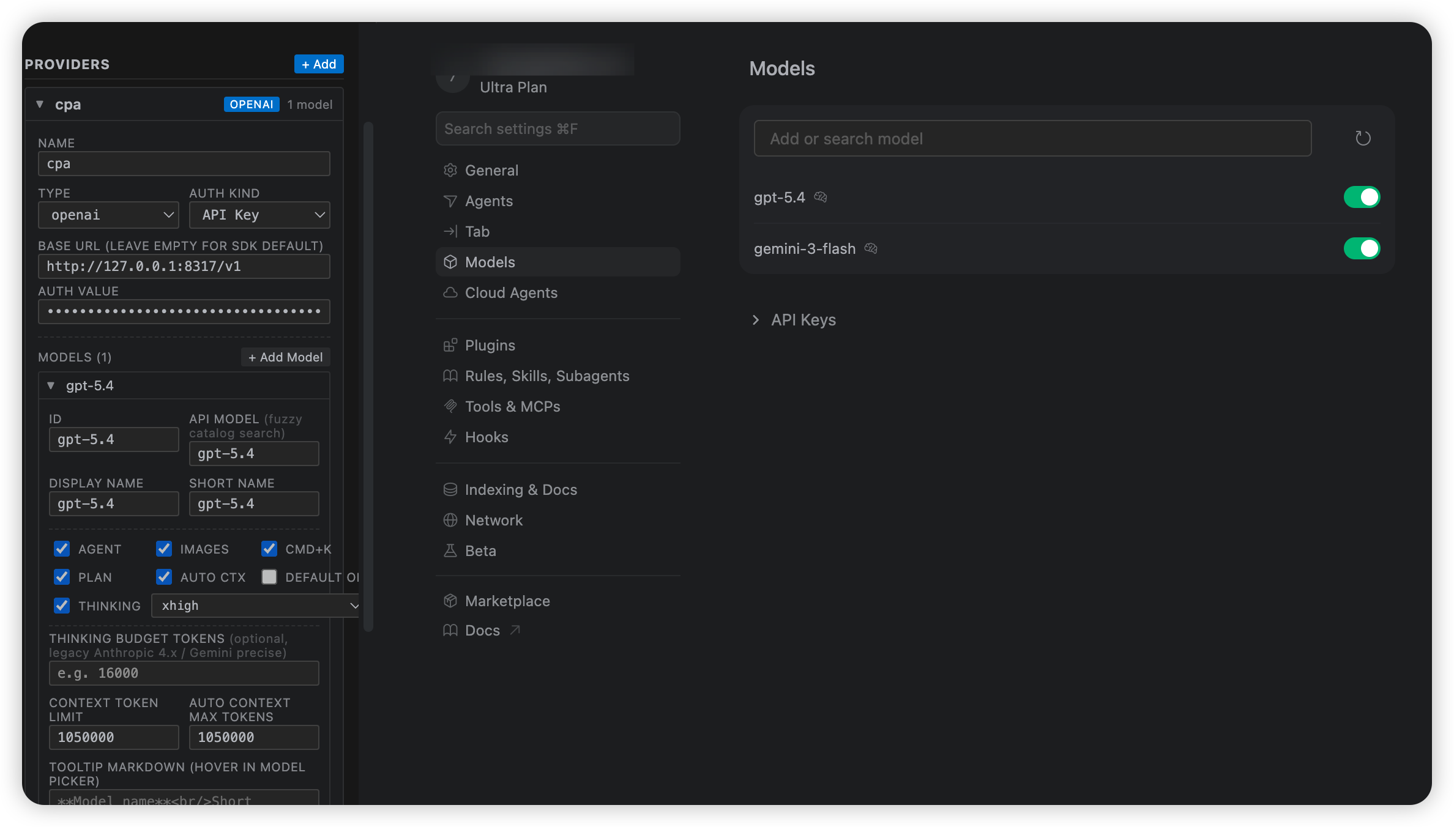Enable the DEFAULT ON checkbox
1454x827 pixels.
[269, 577]
